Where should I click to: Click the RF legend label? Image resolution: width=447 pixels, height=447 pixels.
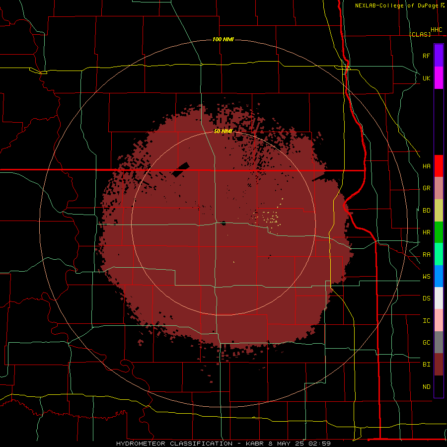(426, 56)
